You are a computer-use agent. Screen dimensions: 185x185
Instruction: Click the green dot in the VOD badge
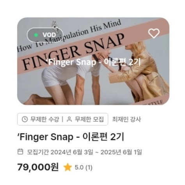(x=36, y=35)
